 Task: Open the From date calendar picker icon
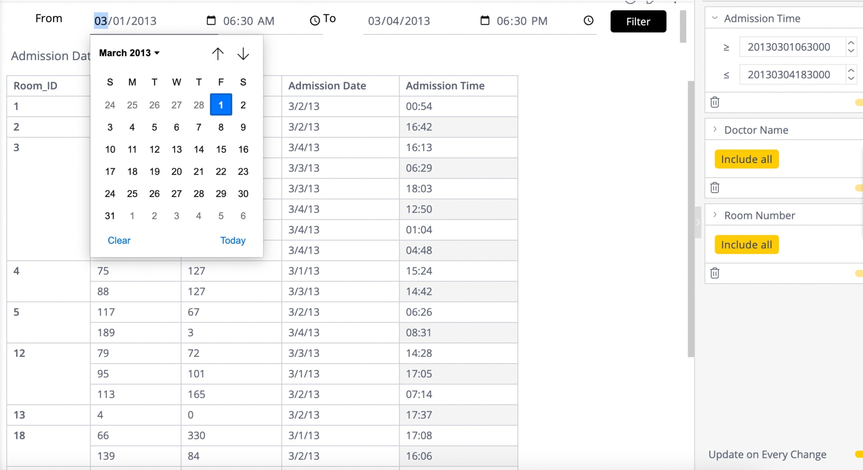[x=211, y=21]
